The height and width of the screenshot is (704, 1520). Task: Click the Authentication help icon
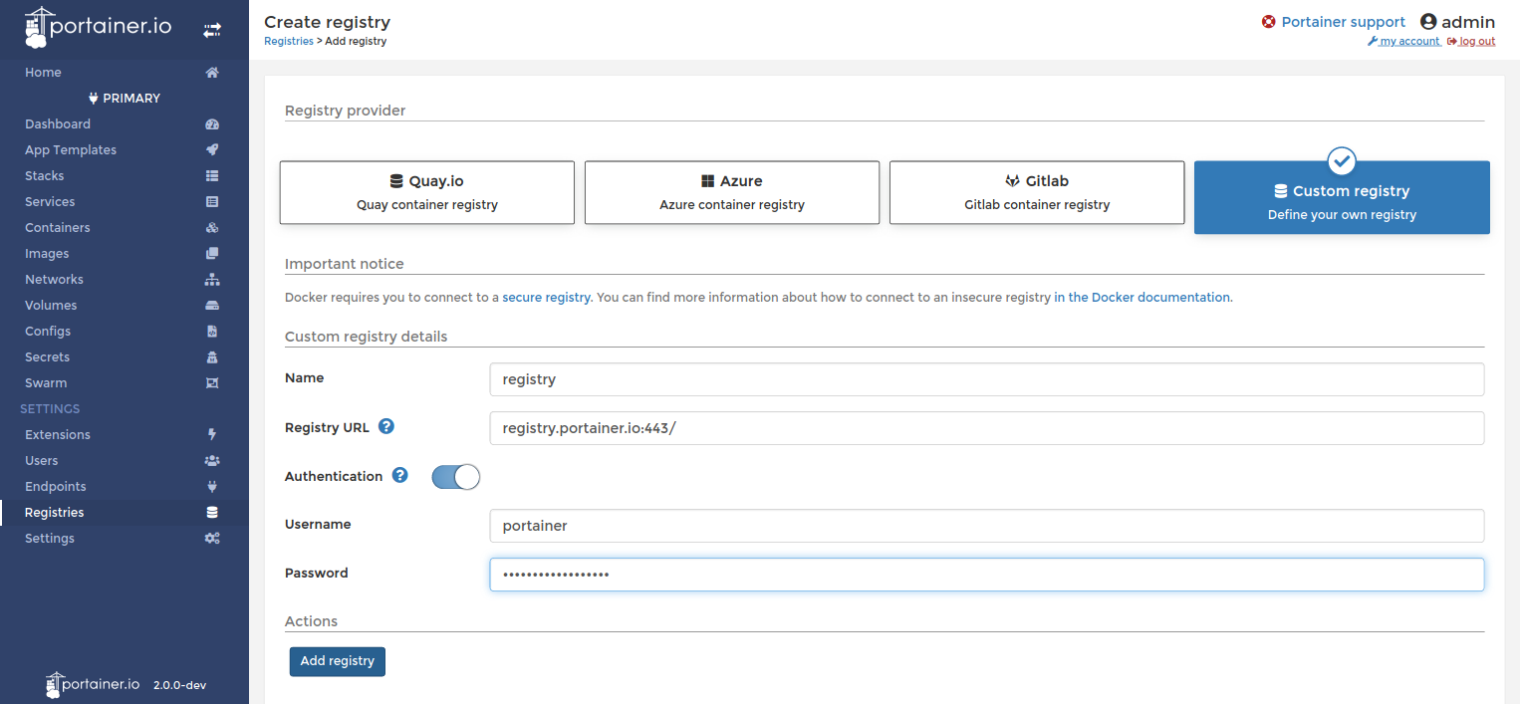400,475
